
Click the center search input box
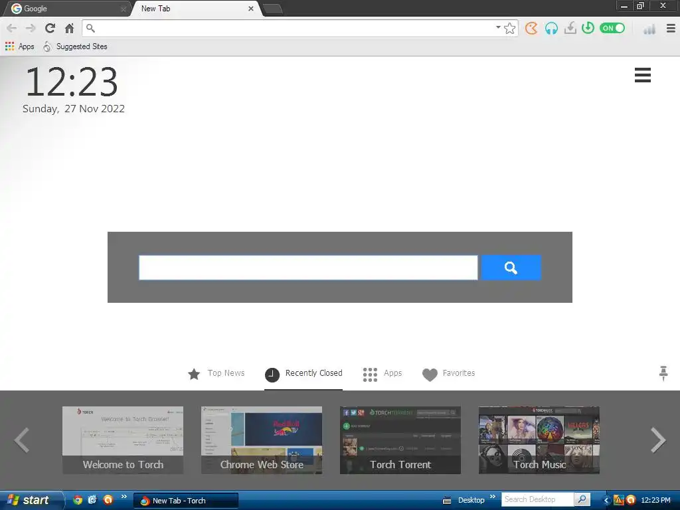(308, 268)
